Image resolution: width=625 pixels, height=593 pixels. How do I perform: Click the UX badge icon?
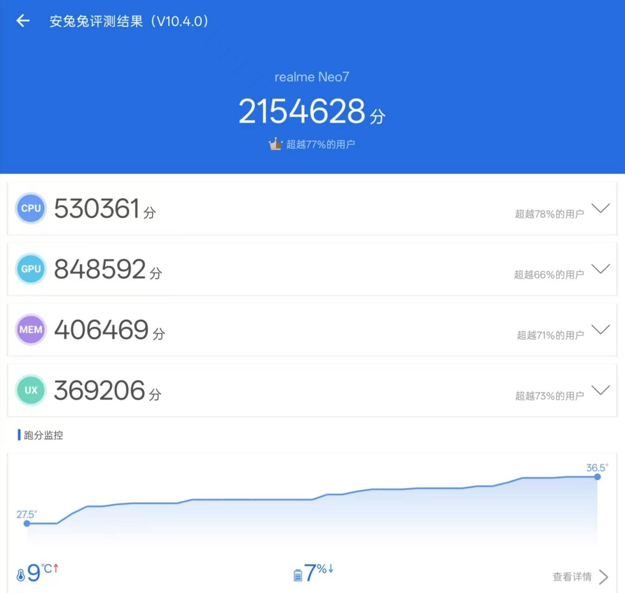pyautogui.click(x=31, y=390)
